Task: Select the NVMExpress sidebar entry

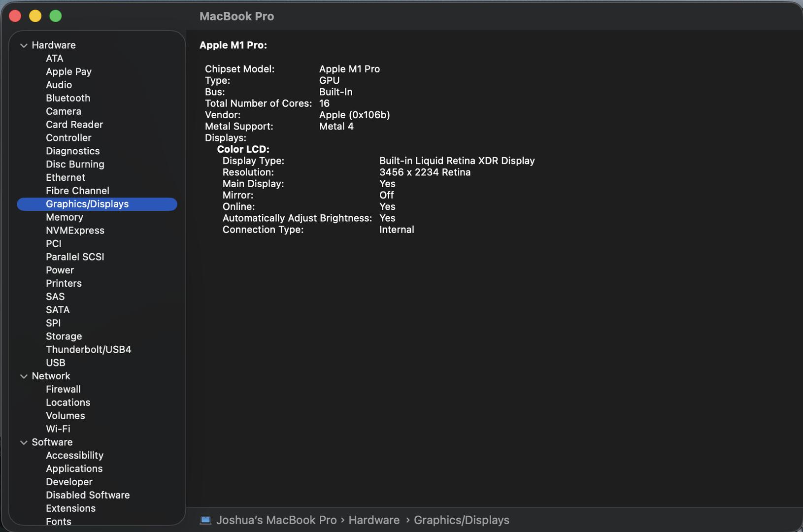Action: point(75,231)
